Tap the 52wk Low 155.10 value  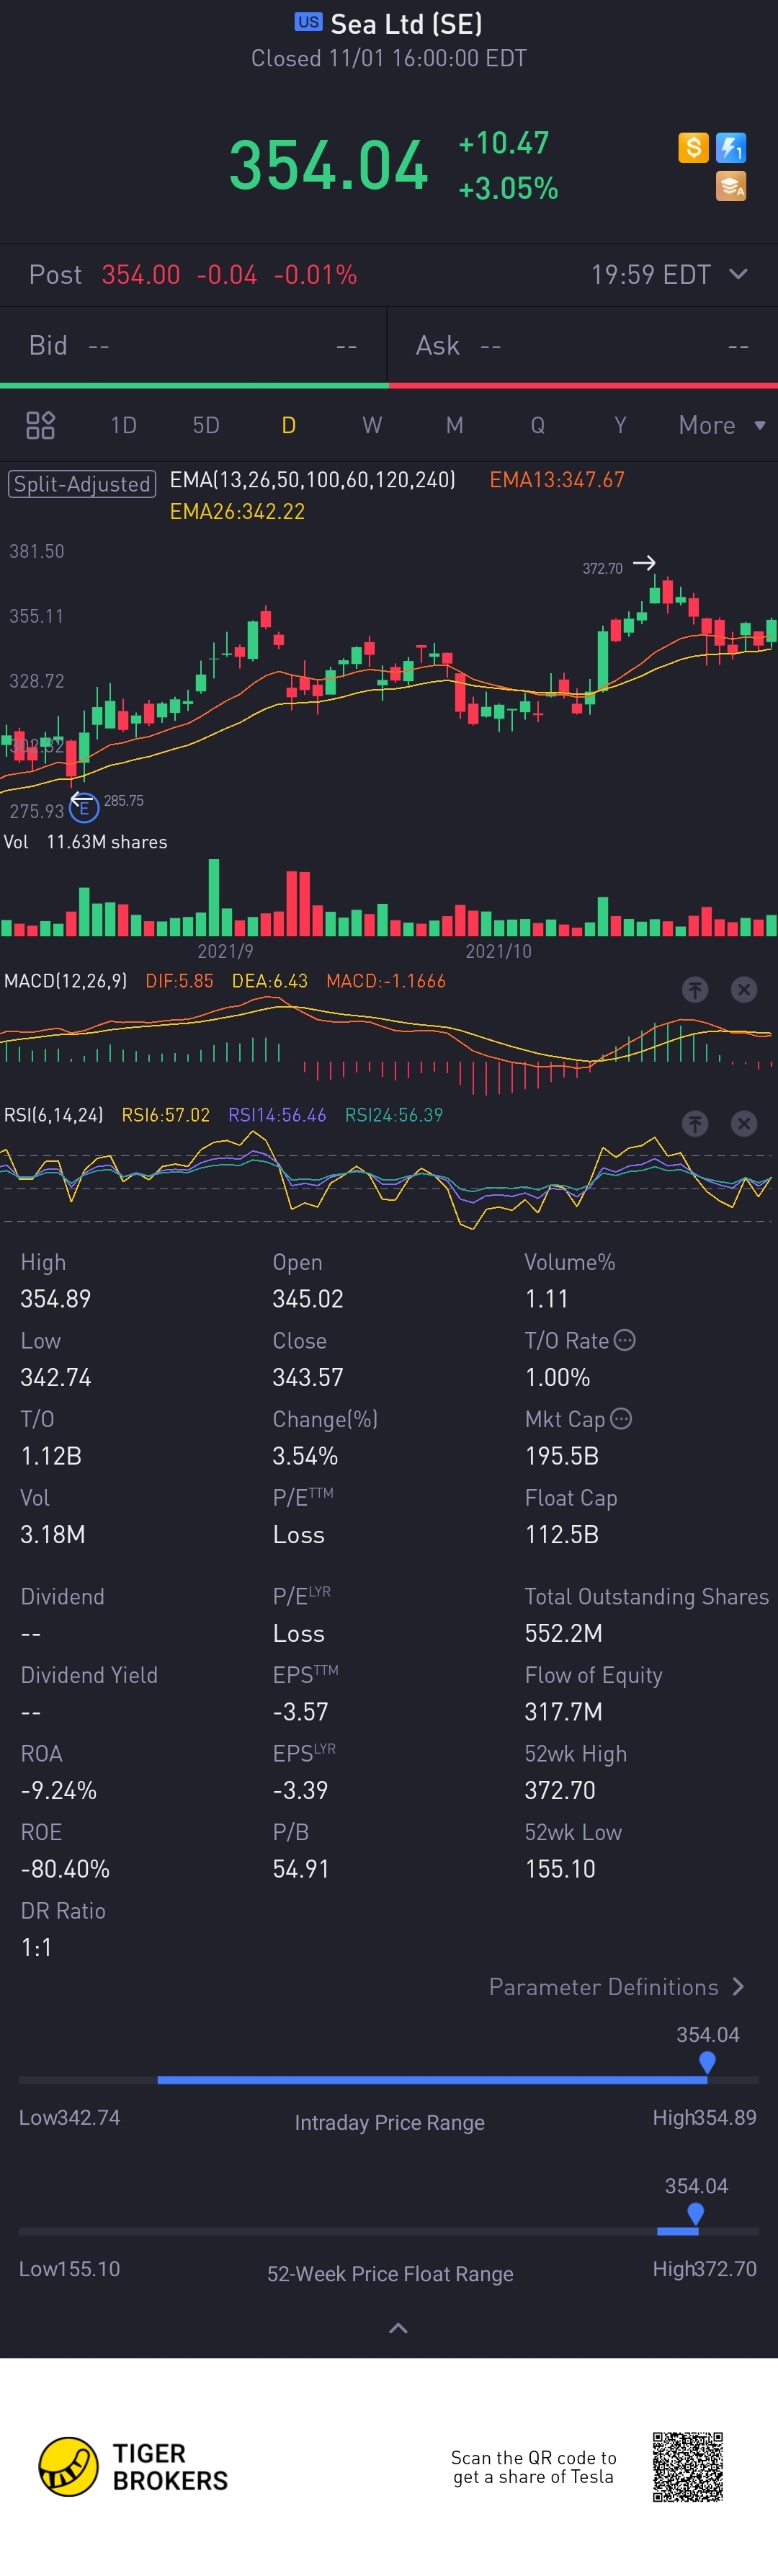560,1868
